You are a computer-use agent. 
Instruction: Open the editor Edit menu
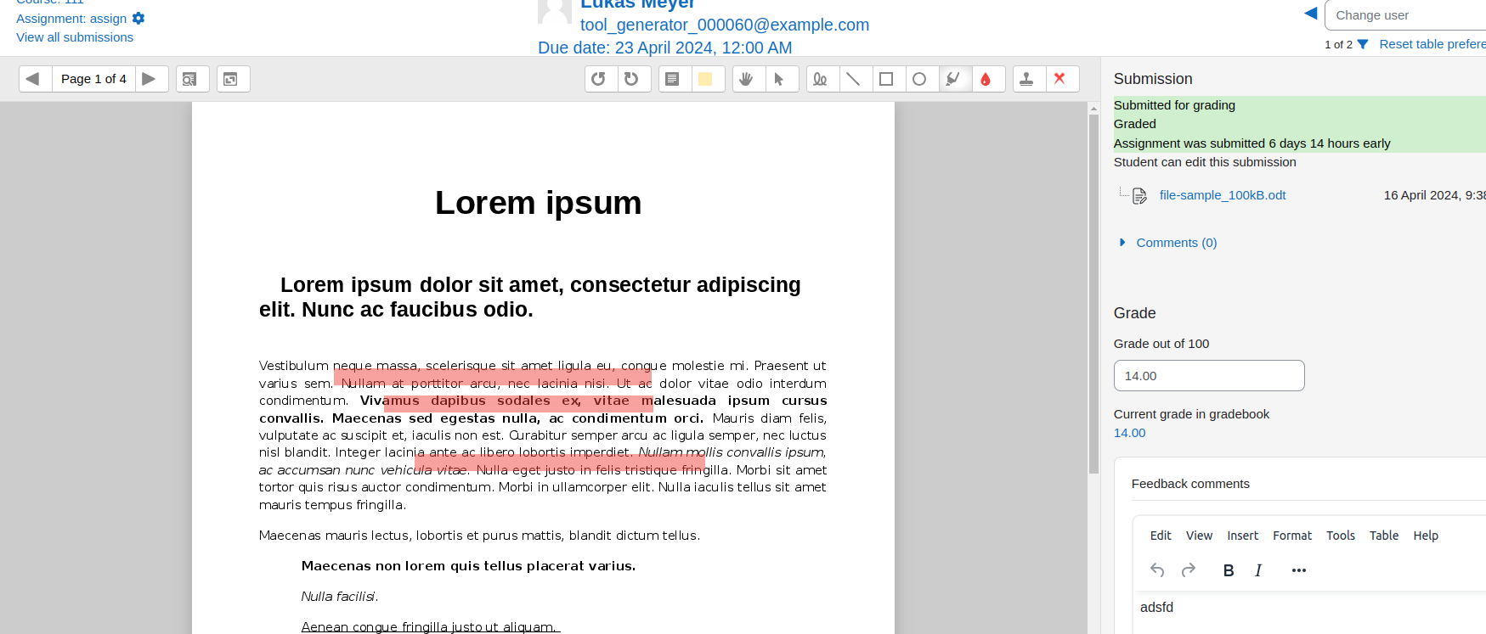pyautogui.click(x=1161, y=536)
